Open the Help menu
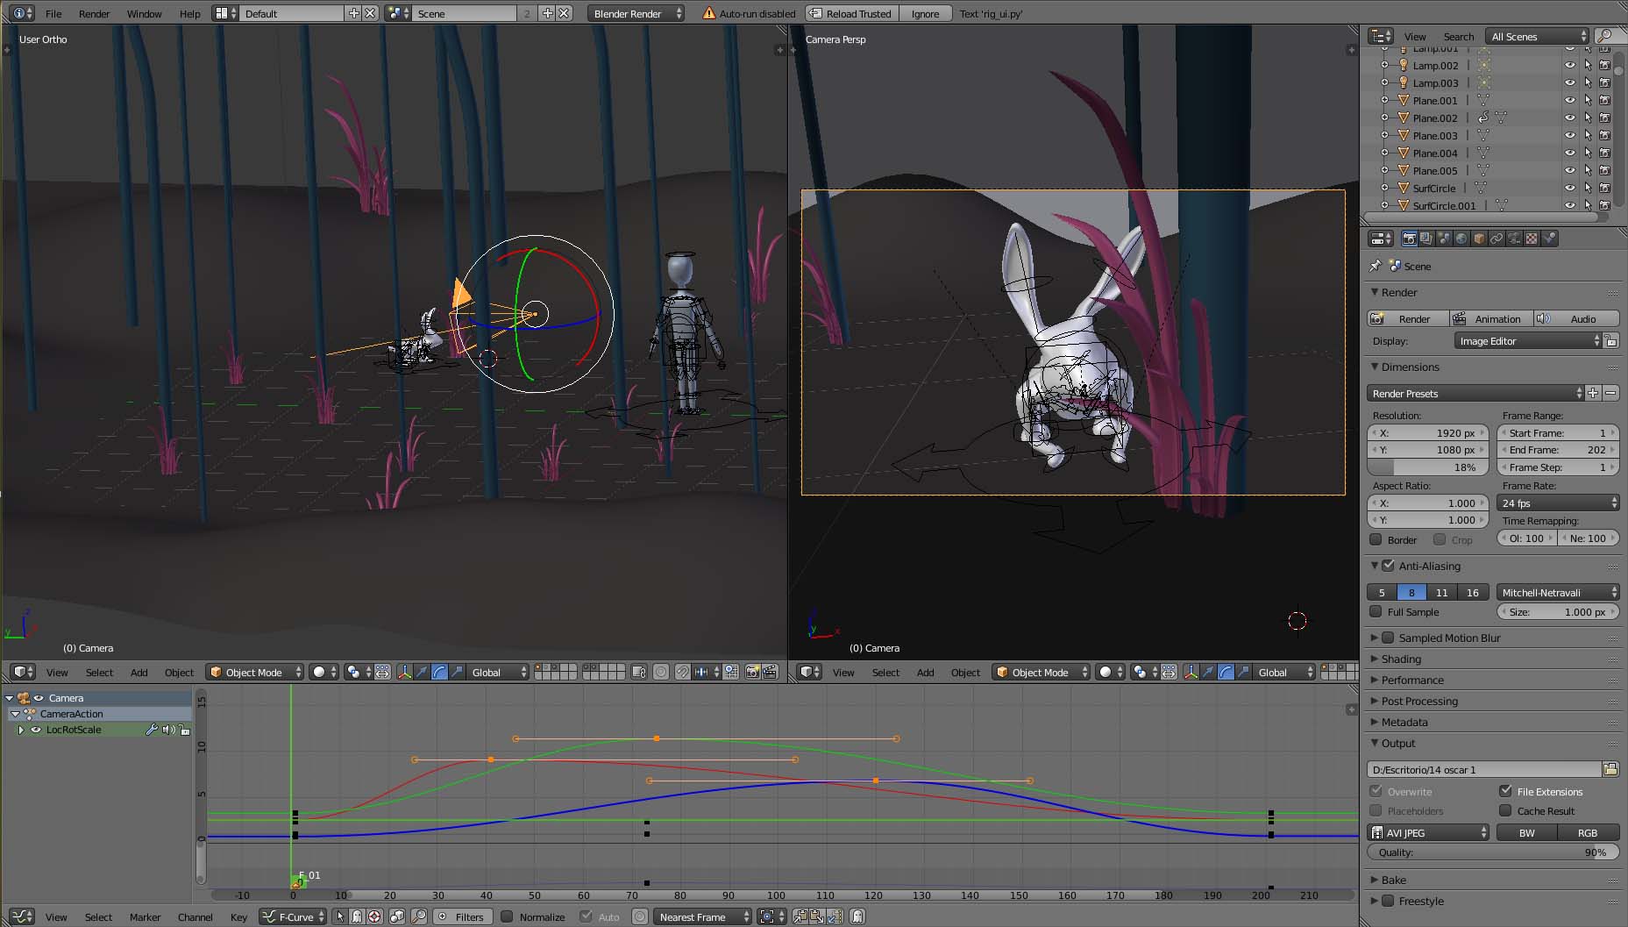 coord(190,14)
